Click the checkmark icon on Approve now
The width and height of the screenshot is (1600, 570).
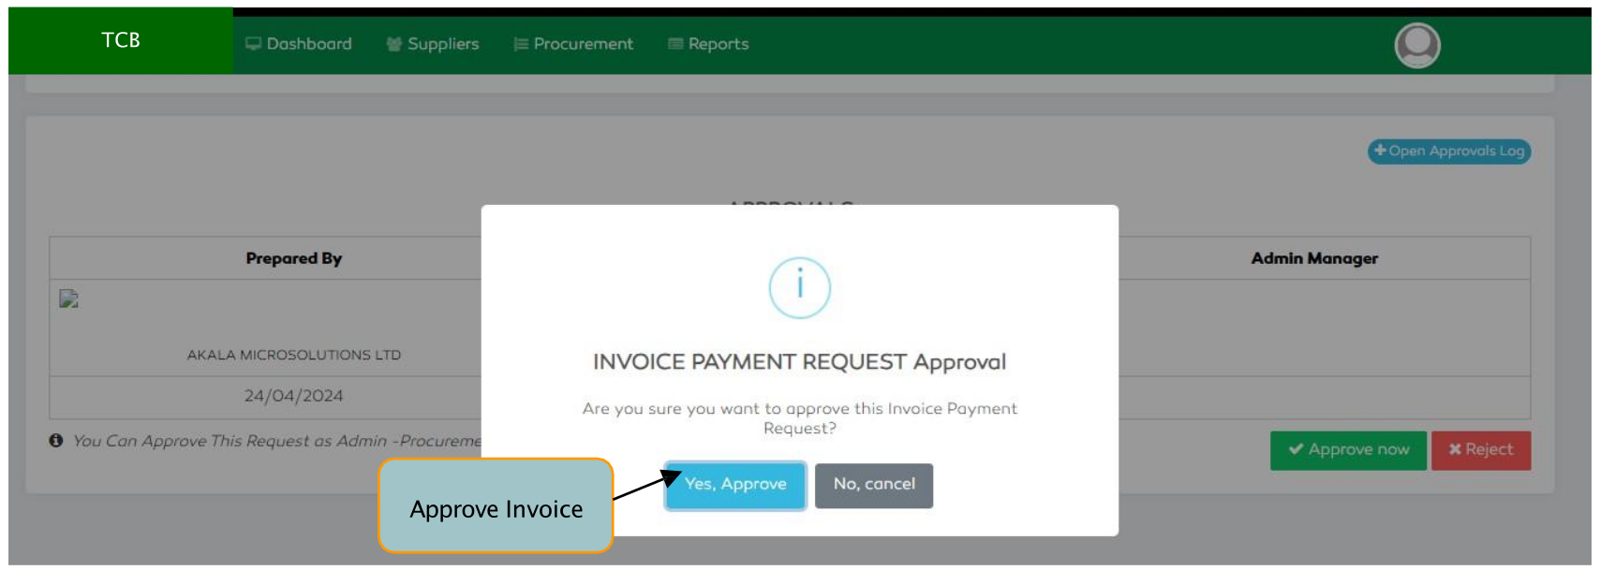[x=1296, y=449]
